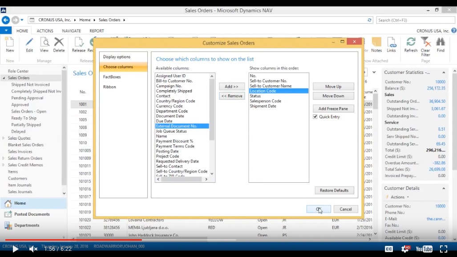This screenshot has width=457, height=257.
Task: Switch to the REPORT ribbon tab
Action: click(x=97, y=31)
